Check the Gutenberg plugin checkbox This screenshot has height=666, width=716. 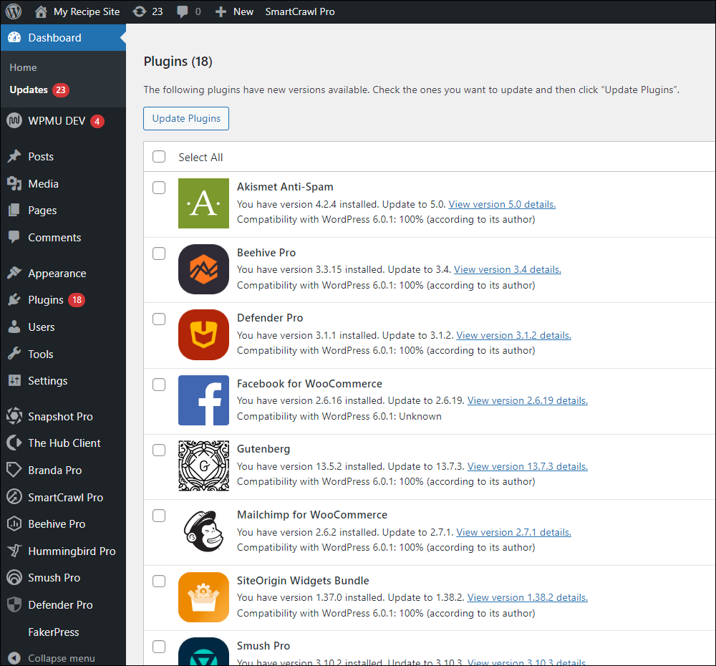(x=159, y=450)
